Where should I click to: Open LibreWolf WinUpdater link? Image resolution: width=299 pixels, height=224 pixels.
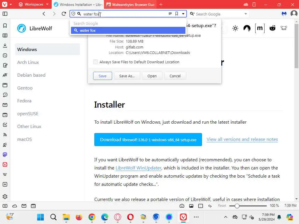point(138,168)
